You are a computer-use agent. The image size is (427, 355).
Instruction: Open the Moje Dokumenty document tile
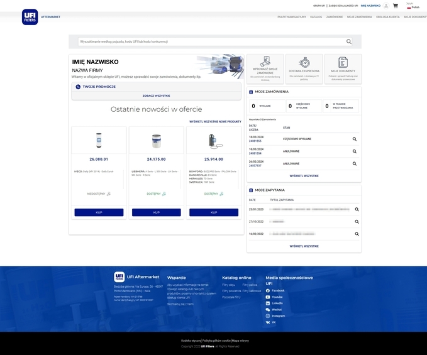pyautogui.click(x=343, y=68)
